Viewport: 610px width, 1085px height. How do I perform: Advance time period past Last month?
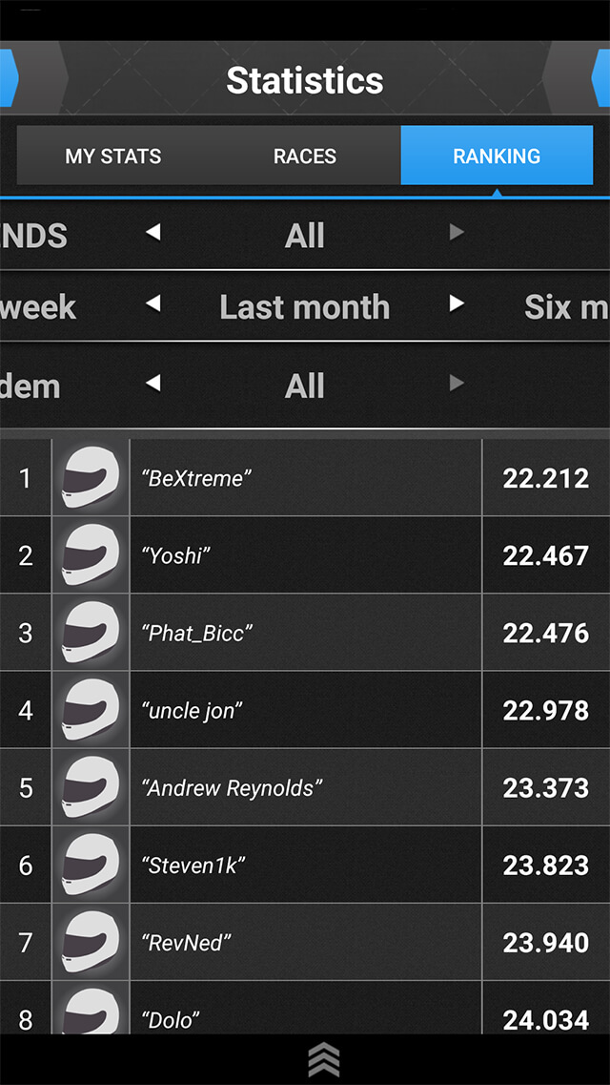456,306
